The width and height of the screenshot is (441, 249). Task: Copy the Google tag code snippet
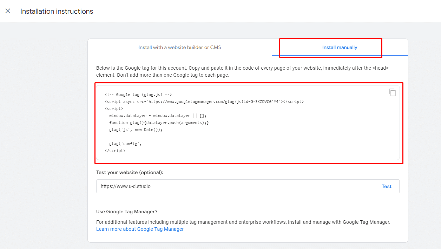[x=392, y=92]
